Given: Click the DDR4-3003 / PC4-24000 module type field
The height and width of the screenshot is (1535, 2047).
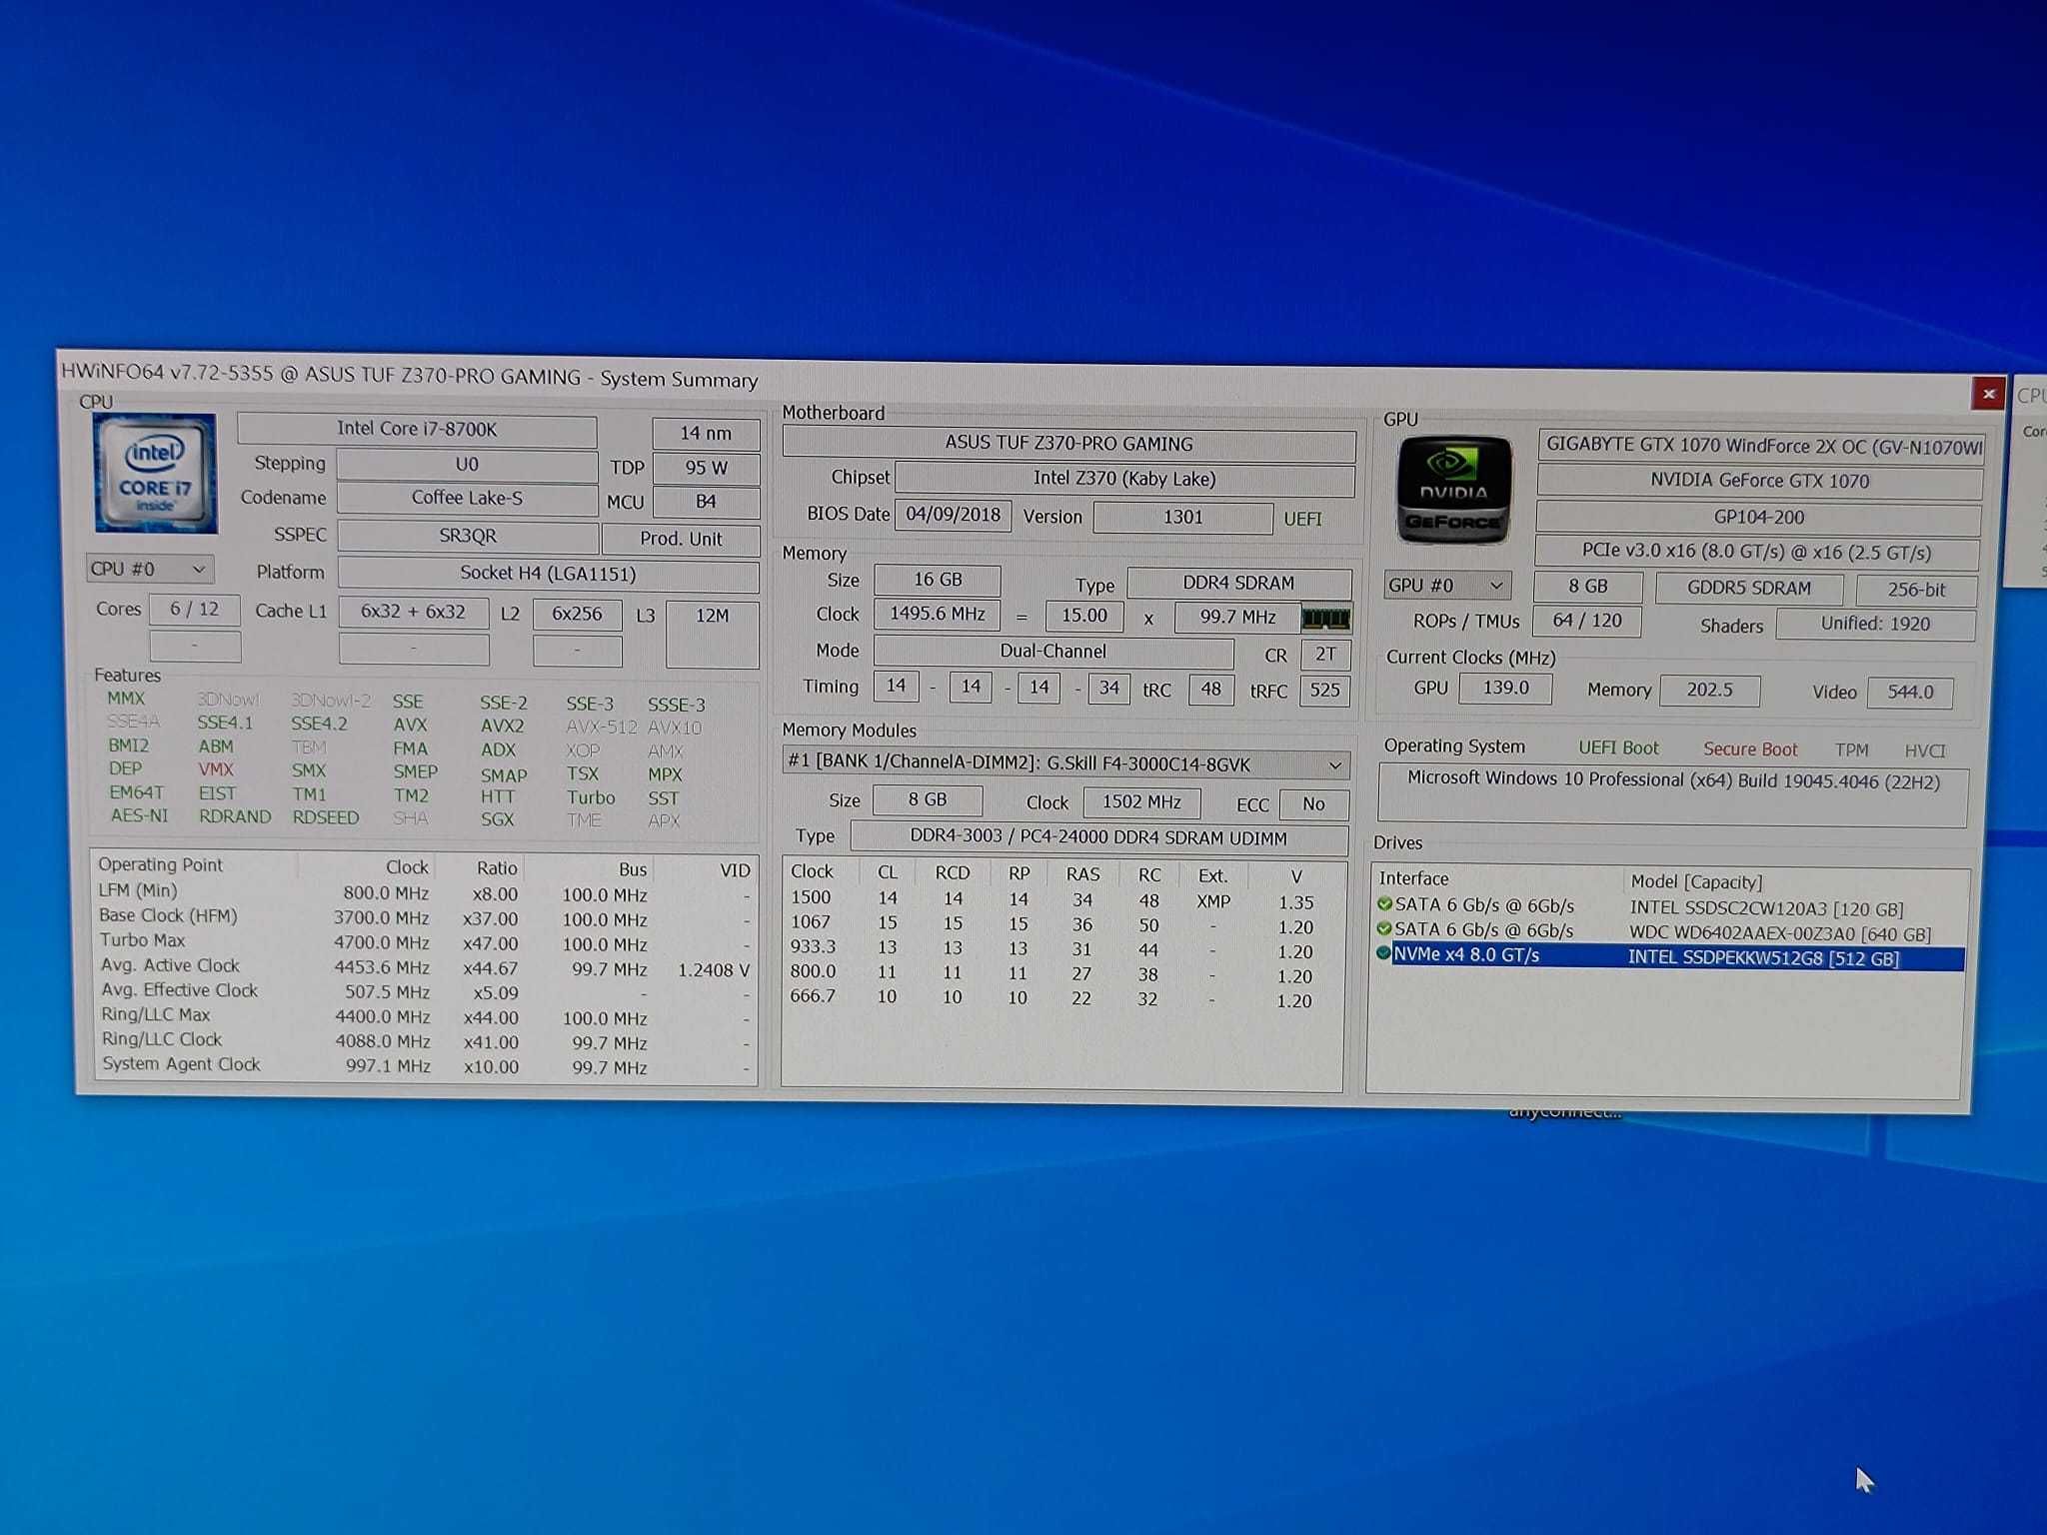Looking at the screenshot, I should pyautogui.click(x=1097, y=838).
